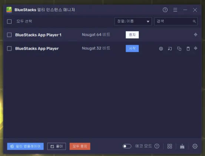The height and width of the screenshot is (156, 205).
Task: Click the 폴더 folder button
Action: tap(57, 146)
